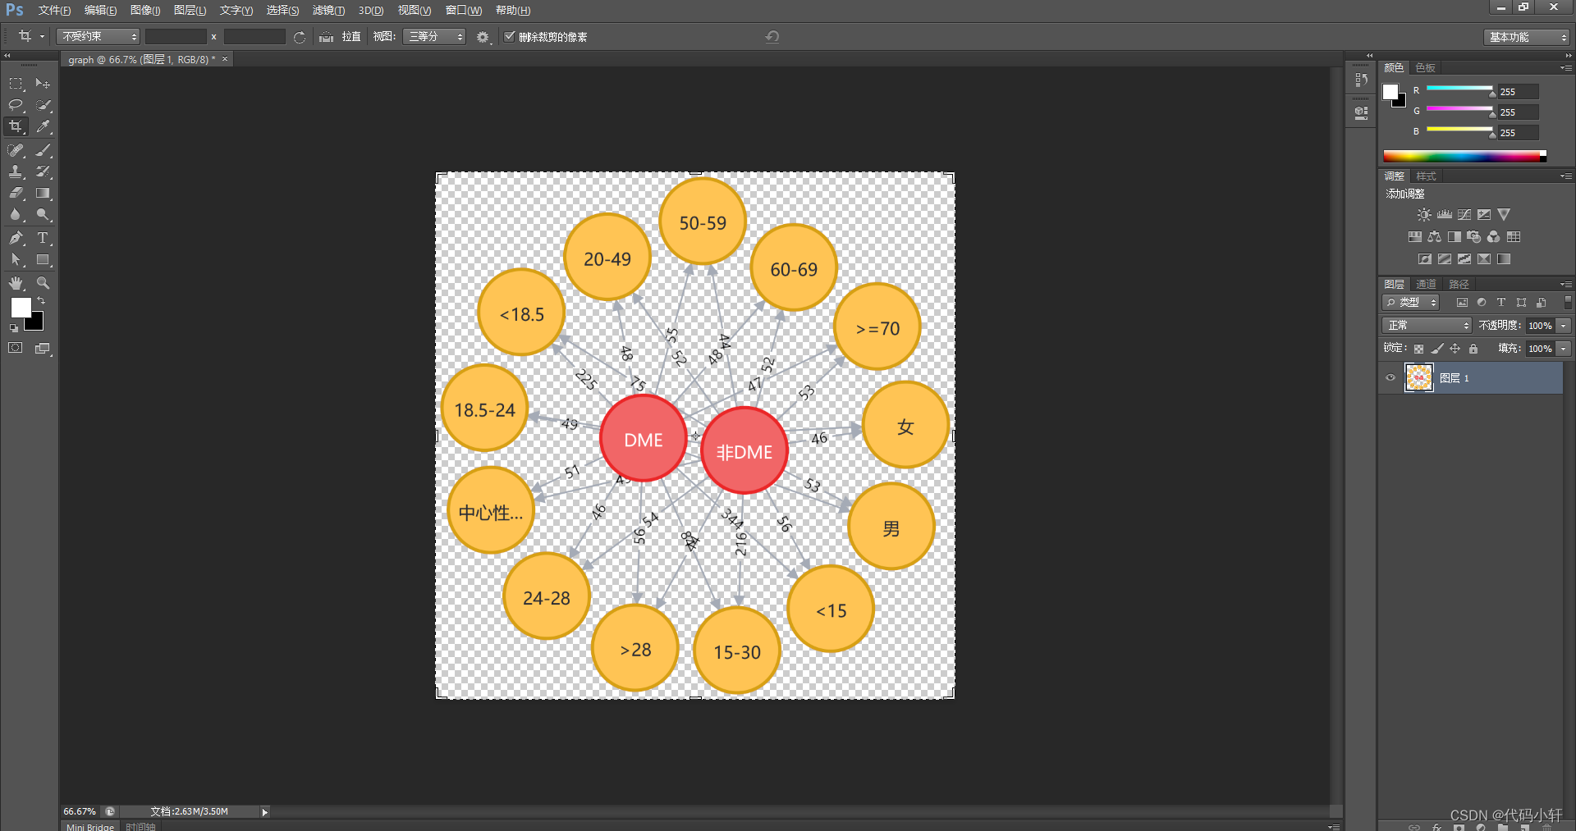Select the Lasso tool
1576x831 pixels.
pyautogui.click(x=16, y=105)
